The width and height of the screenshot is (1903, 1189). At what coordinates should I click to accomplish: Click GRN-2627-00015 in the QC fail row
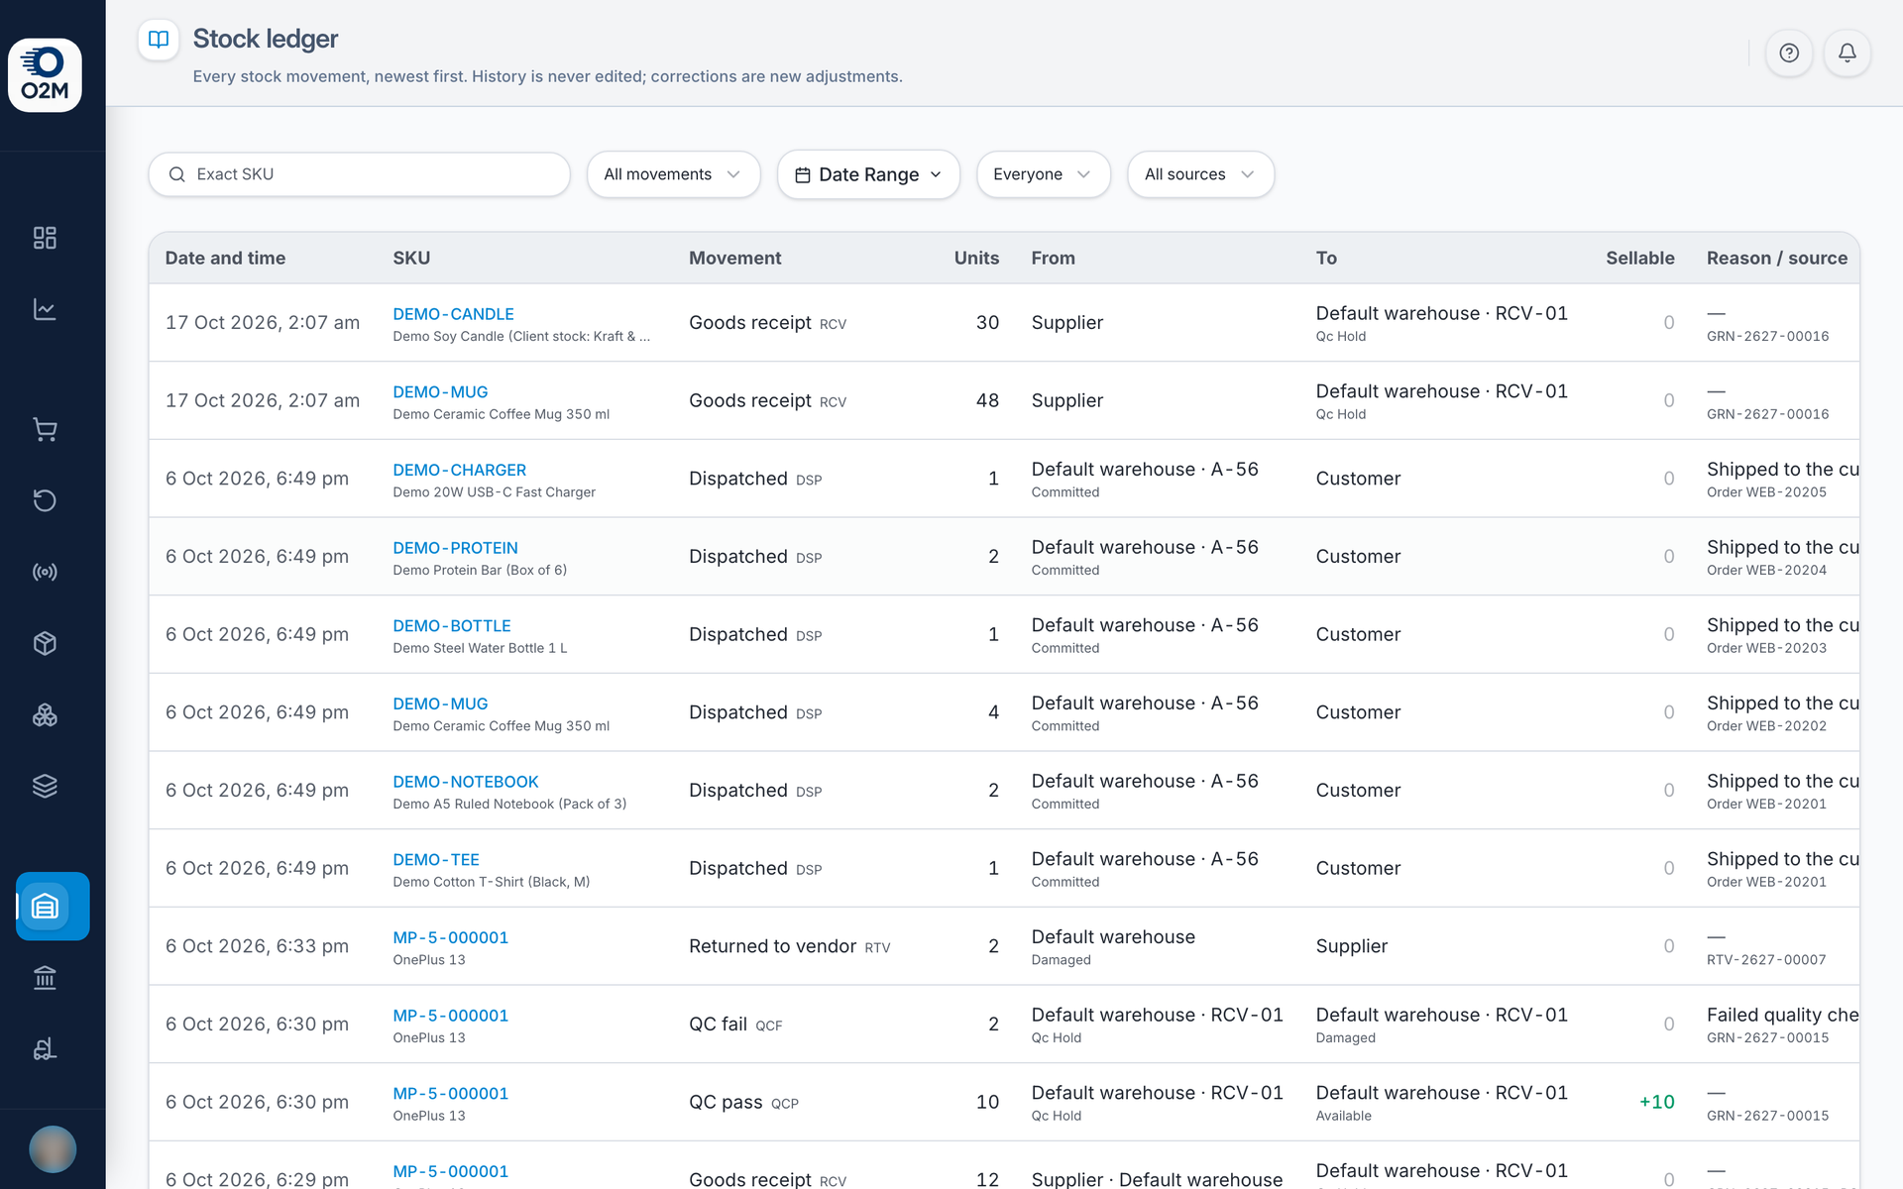click(x=1767, y=1038)
